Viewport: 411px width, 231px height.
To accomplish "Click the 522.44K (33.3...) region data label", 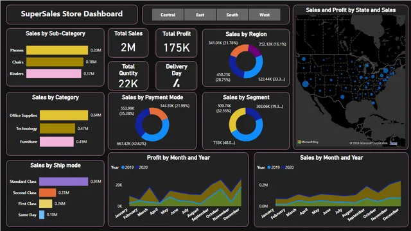I will (272, 79).
